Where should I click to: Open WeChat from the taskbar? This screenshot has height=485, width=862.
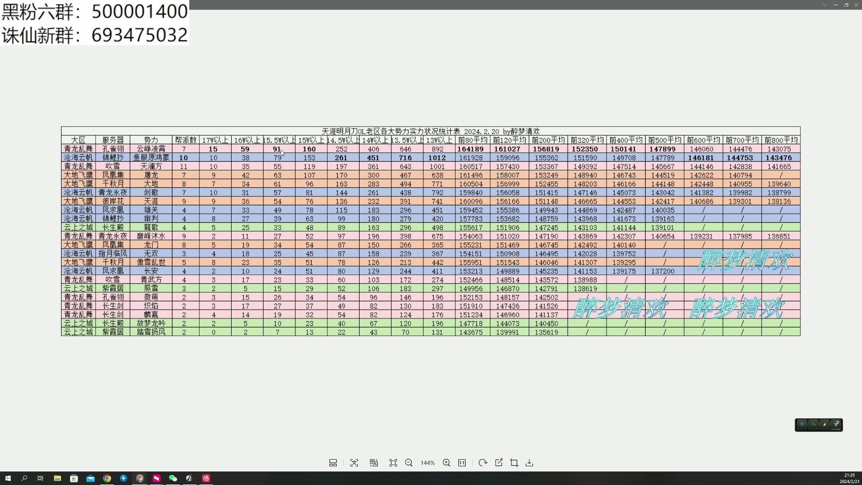click(x=173, y=478)
